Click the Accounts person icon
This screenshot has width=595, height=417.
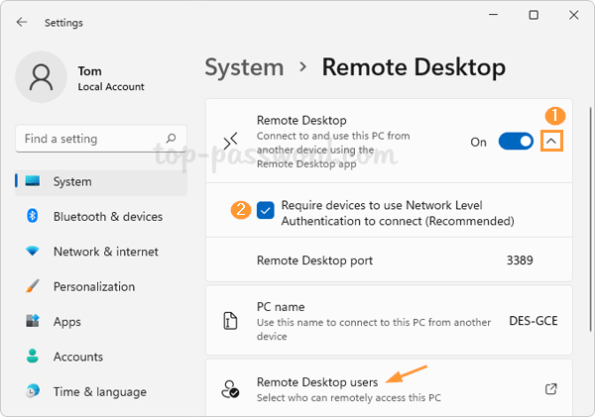tap(32, 357)
